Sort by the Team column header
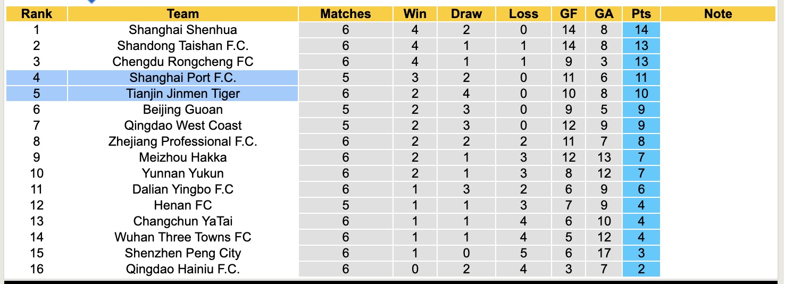Image resolution: width=785 pixels, height=284 pixels. 182,14
